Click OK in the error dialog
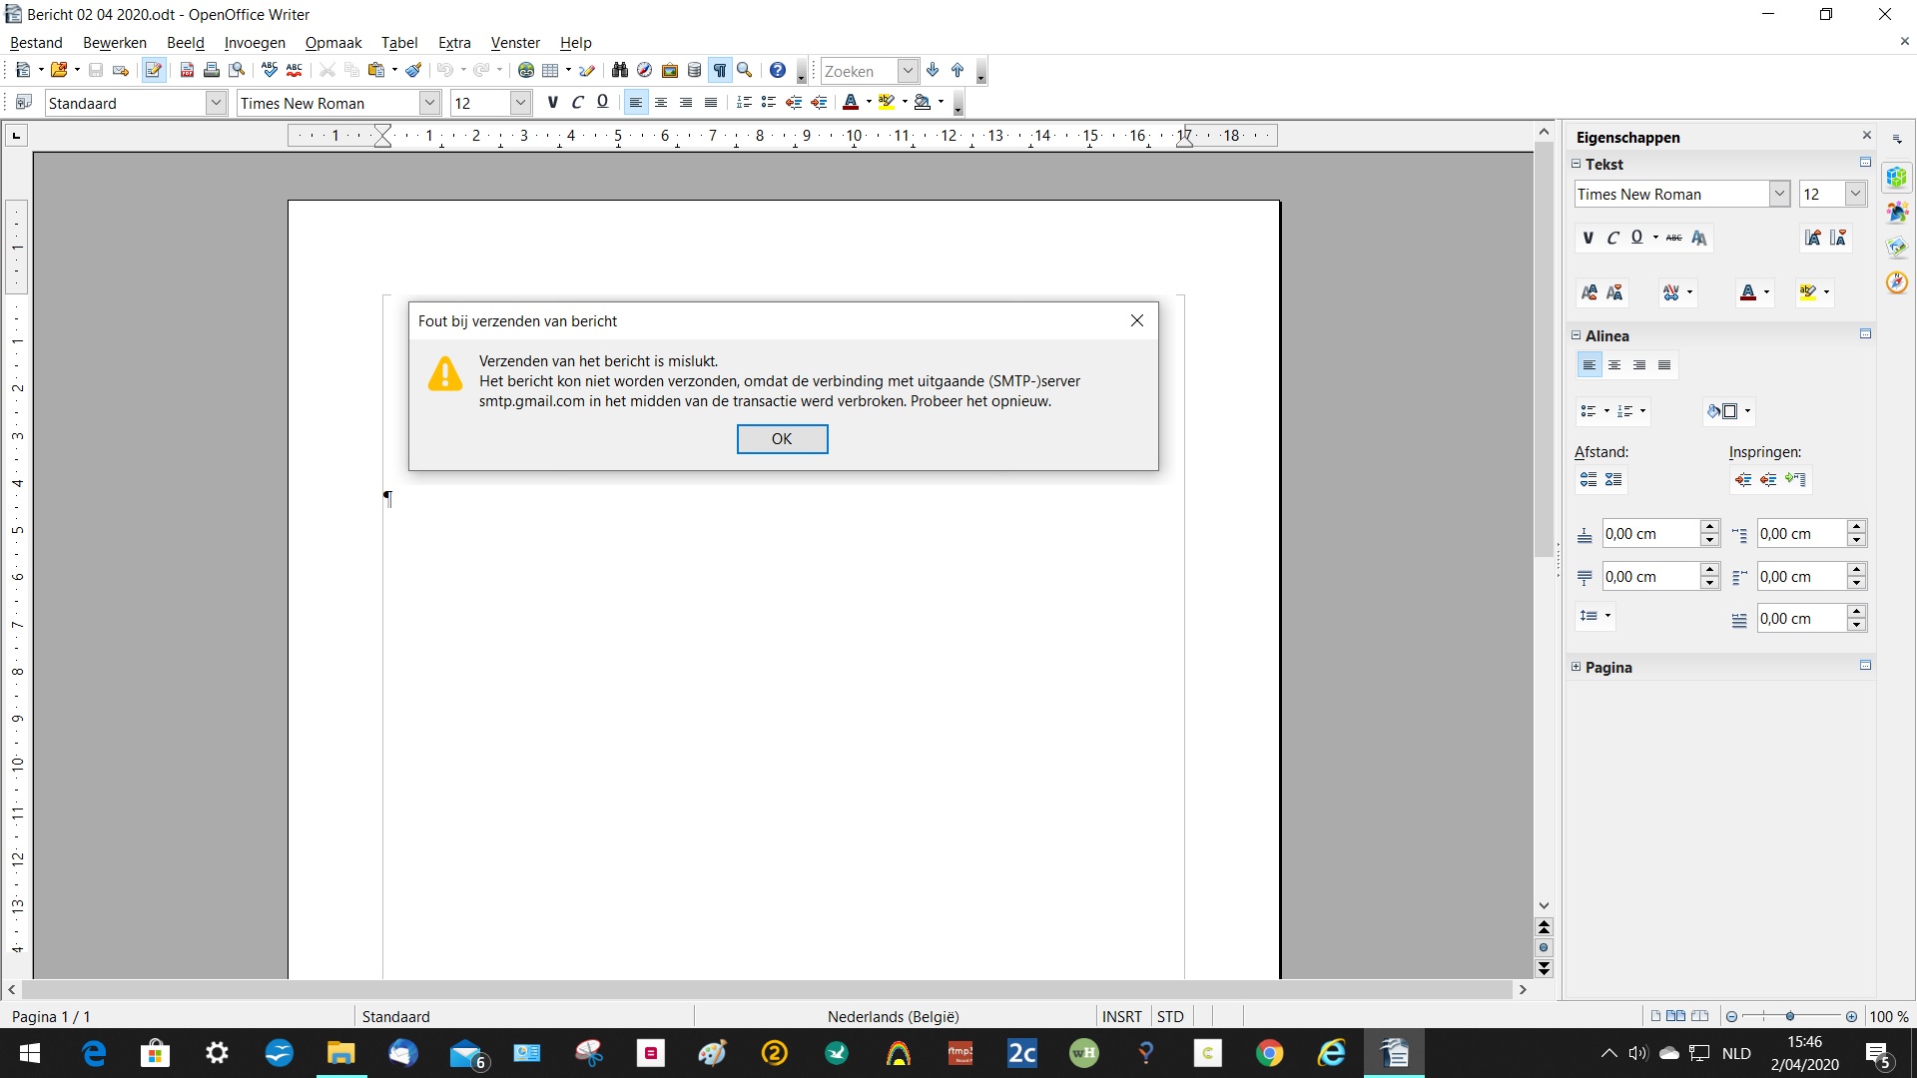The width and height of the screenshot is (1917, 1078). (x=782, y=439)
